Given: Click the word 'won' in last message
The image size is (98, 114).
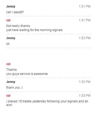Looking at the screenshot, I should [x=9, y=105].
